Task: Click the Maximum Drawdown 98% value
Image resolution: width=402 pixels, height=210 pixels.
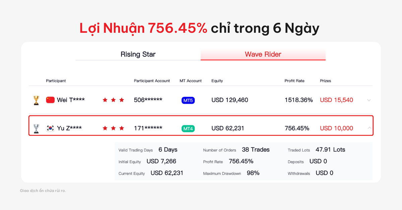Action: tap(253, 173)
